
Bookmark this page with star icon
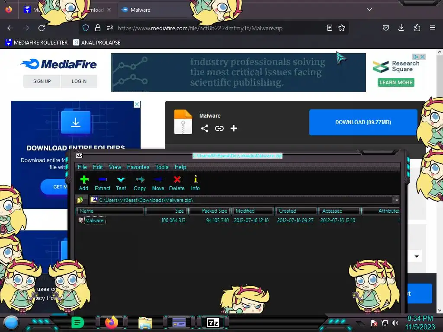pos(342,28)
